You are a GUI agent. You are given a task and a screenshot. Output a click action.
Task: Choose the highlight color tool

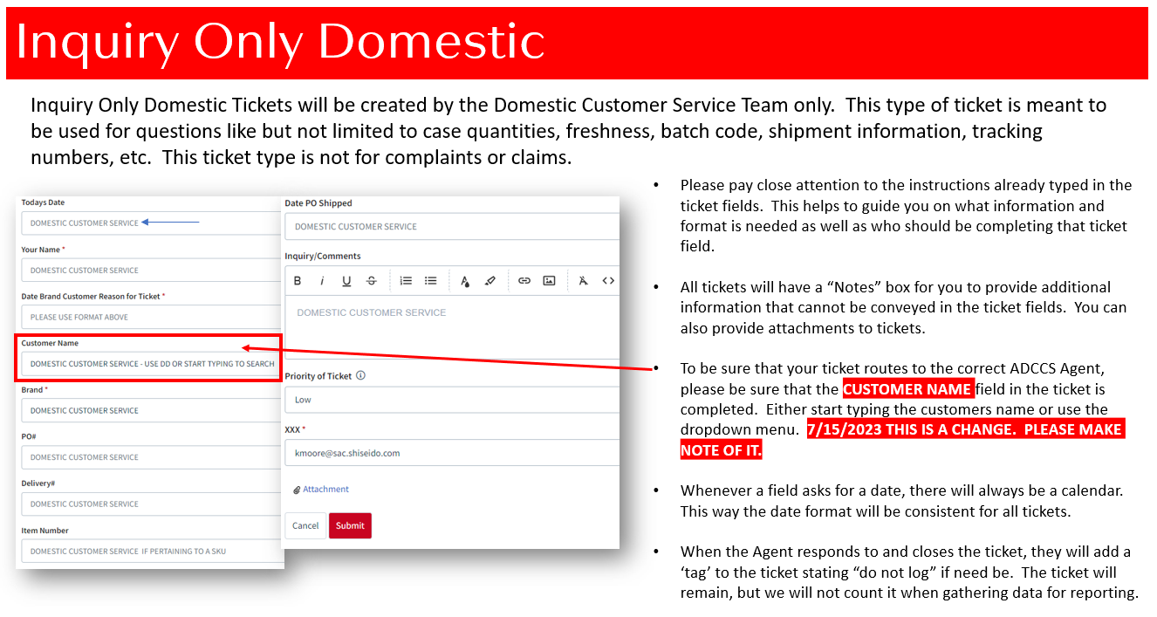pyautogui.click(x=489, y=281)
